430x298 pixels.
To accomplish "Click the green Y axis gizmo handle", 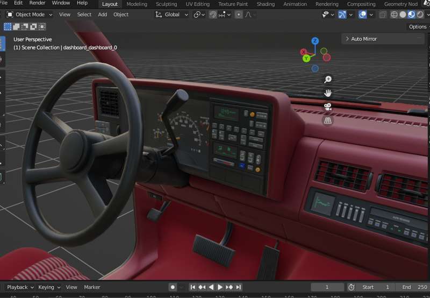I will click(306, 58).
